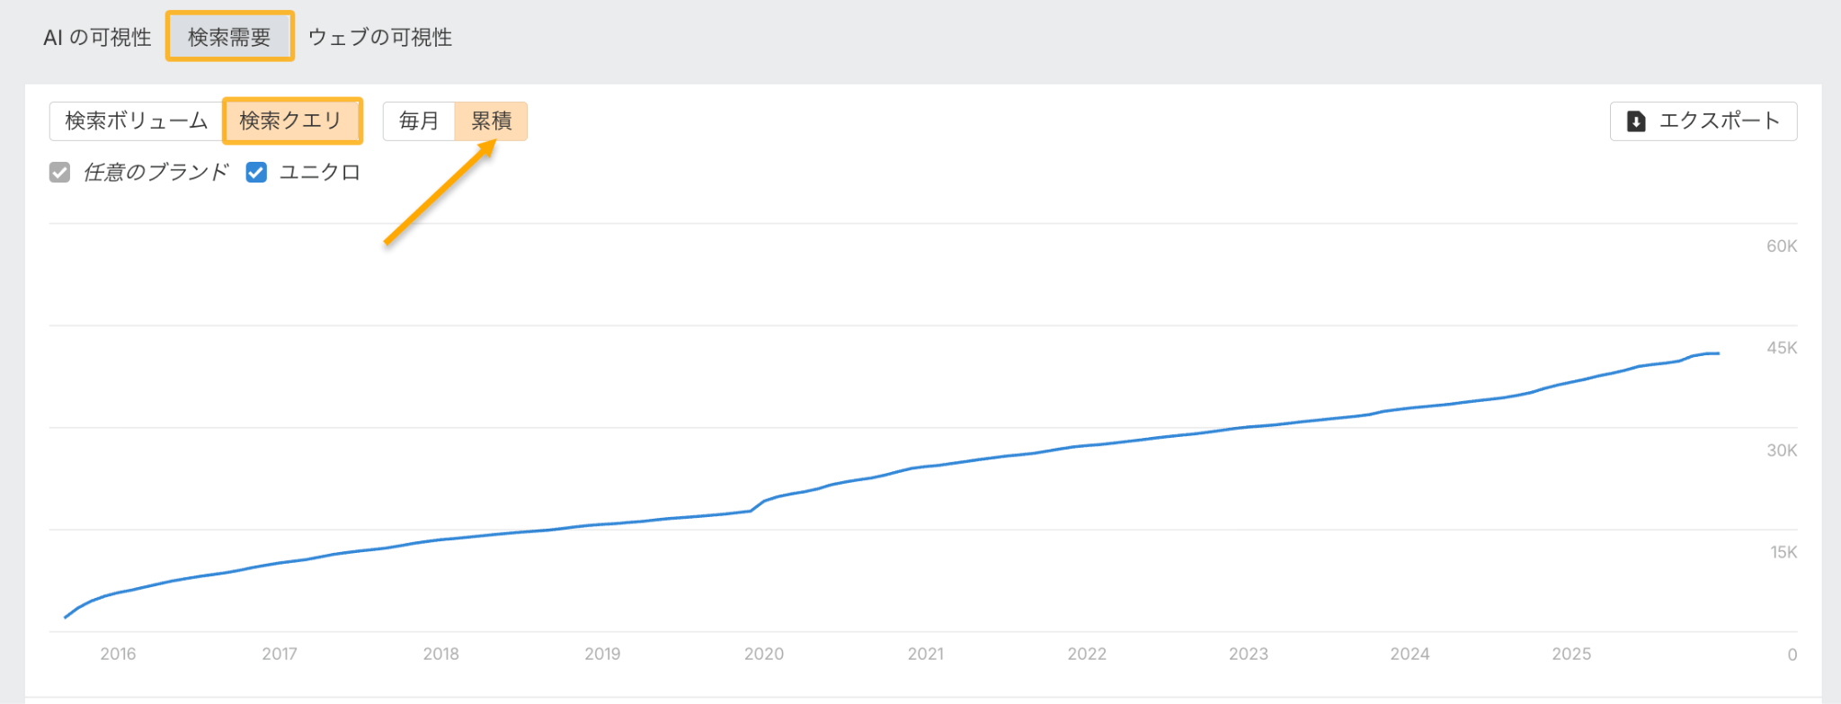Image resolution: width=1841 pixels, height=704 pixels.
Task: Click the 2020 x-axis label
Action: [763, 654]
